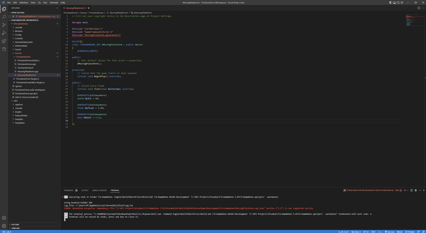426x233 pixels.
Task: Open the File menu
Action: pyautogui.click(x=9, y=2)
